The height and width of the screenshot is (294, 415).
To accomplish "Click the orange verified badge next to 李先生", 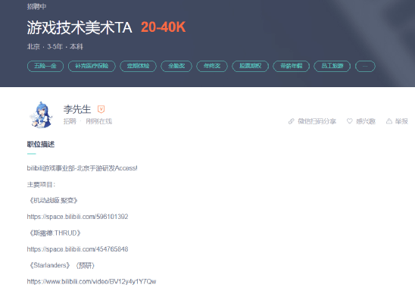I will click(101, 109).
